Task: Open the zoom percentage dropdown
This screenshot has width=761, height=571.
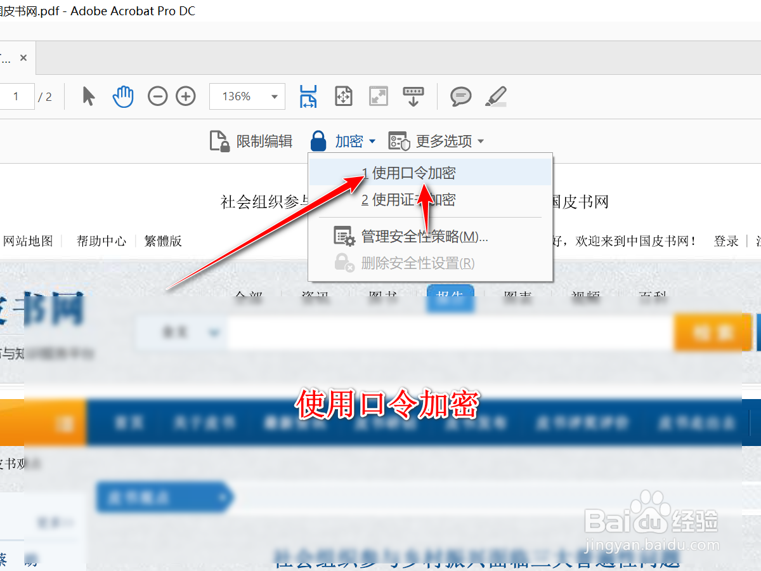Action: [274, 96]
